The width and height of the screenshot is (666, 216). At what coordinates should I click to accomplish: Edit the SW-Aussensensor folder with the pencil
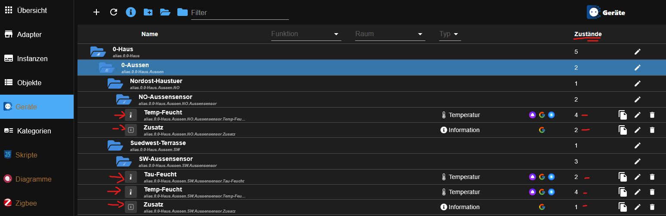[x=638, y=161]
